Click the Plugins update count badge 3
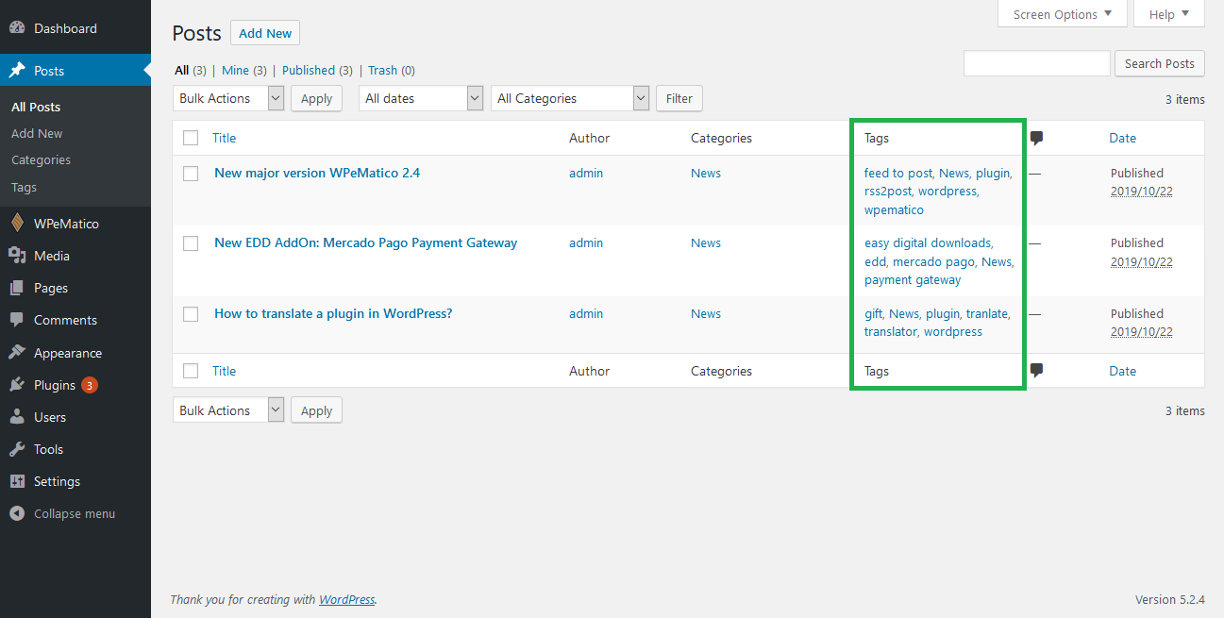This screenshot has width=1224, height=618. pos(89,385)
